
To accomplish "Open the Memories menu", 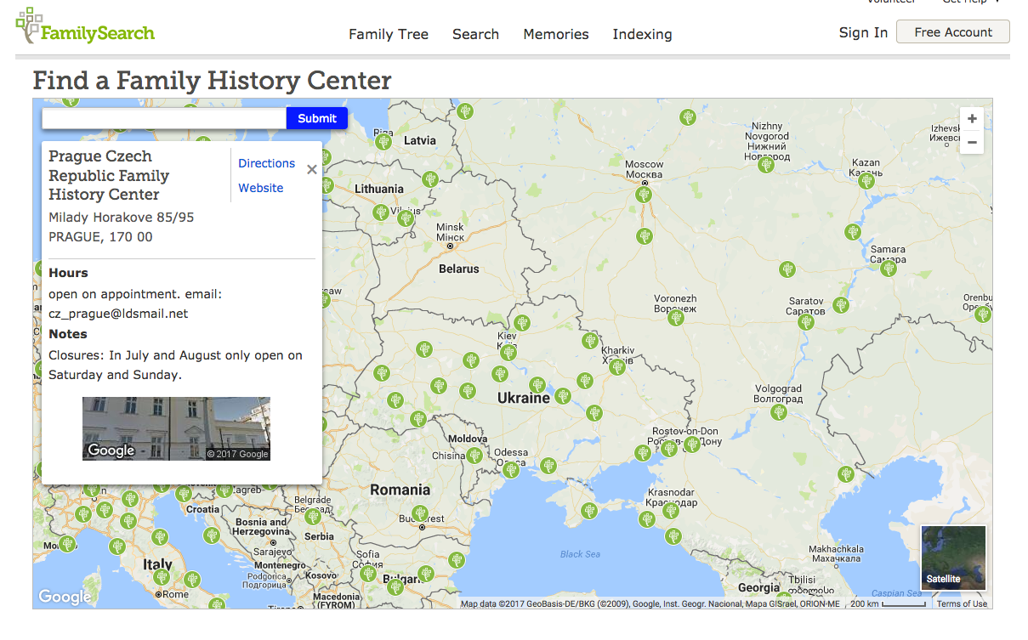I will point(556,34).
